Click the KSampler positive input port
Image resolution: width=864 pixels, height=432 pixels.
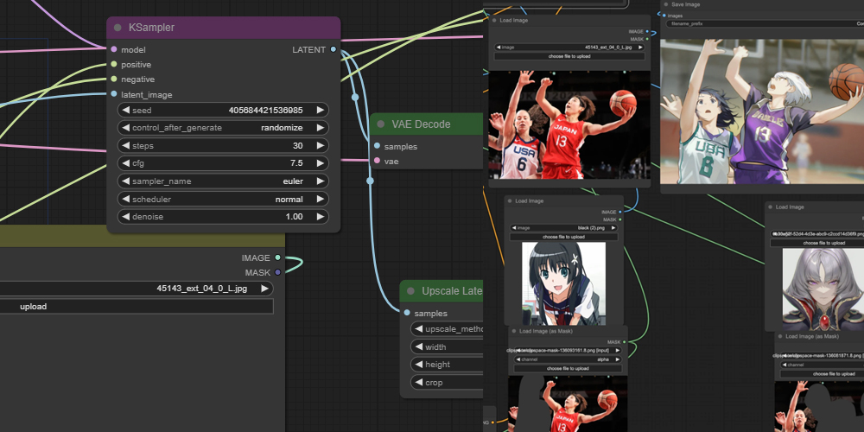tap(113, 64)
